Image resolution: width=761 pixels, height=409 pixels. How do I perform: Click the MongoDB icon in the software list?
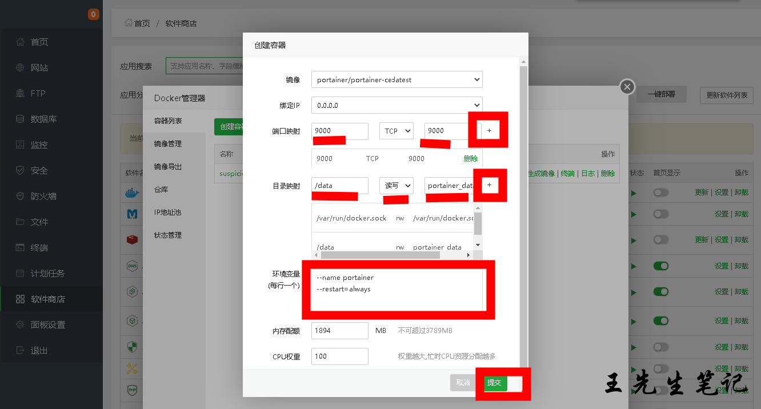pos(133,214)
